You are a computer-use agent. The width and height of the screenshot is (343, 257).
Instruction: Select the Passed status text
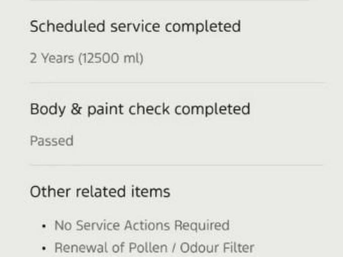pos(52,141)
